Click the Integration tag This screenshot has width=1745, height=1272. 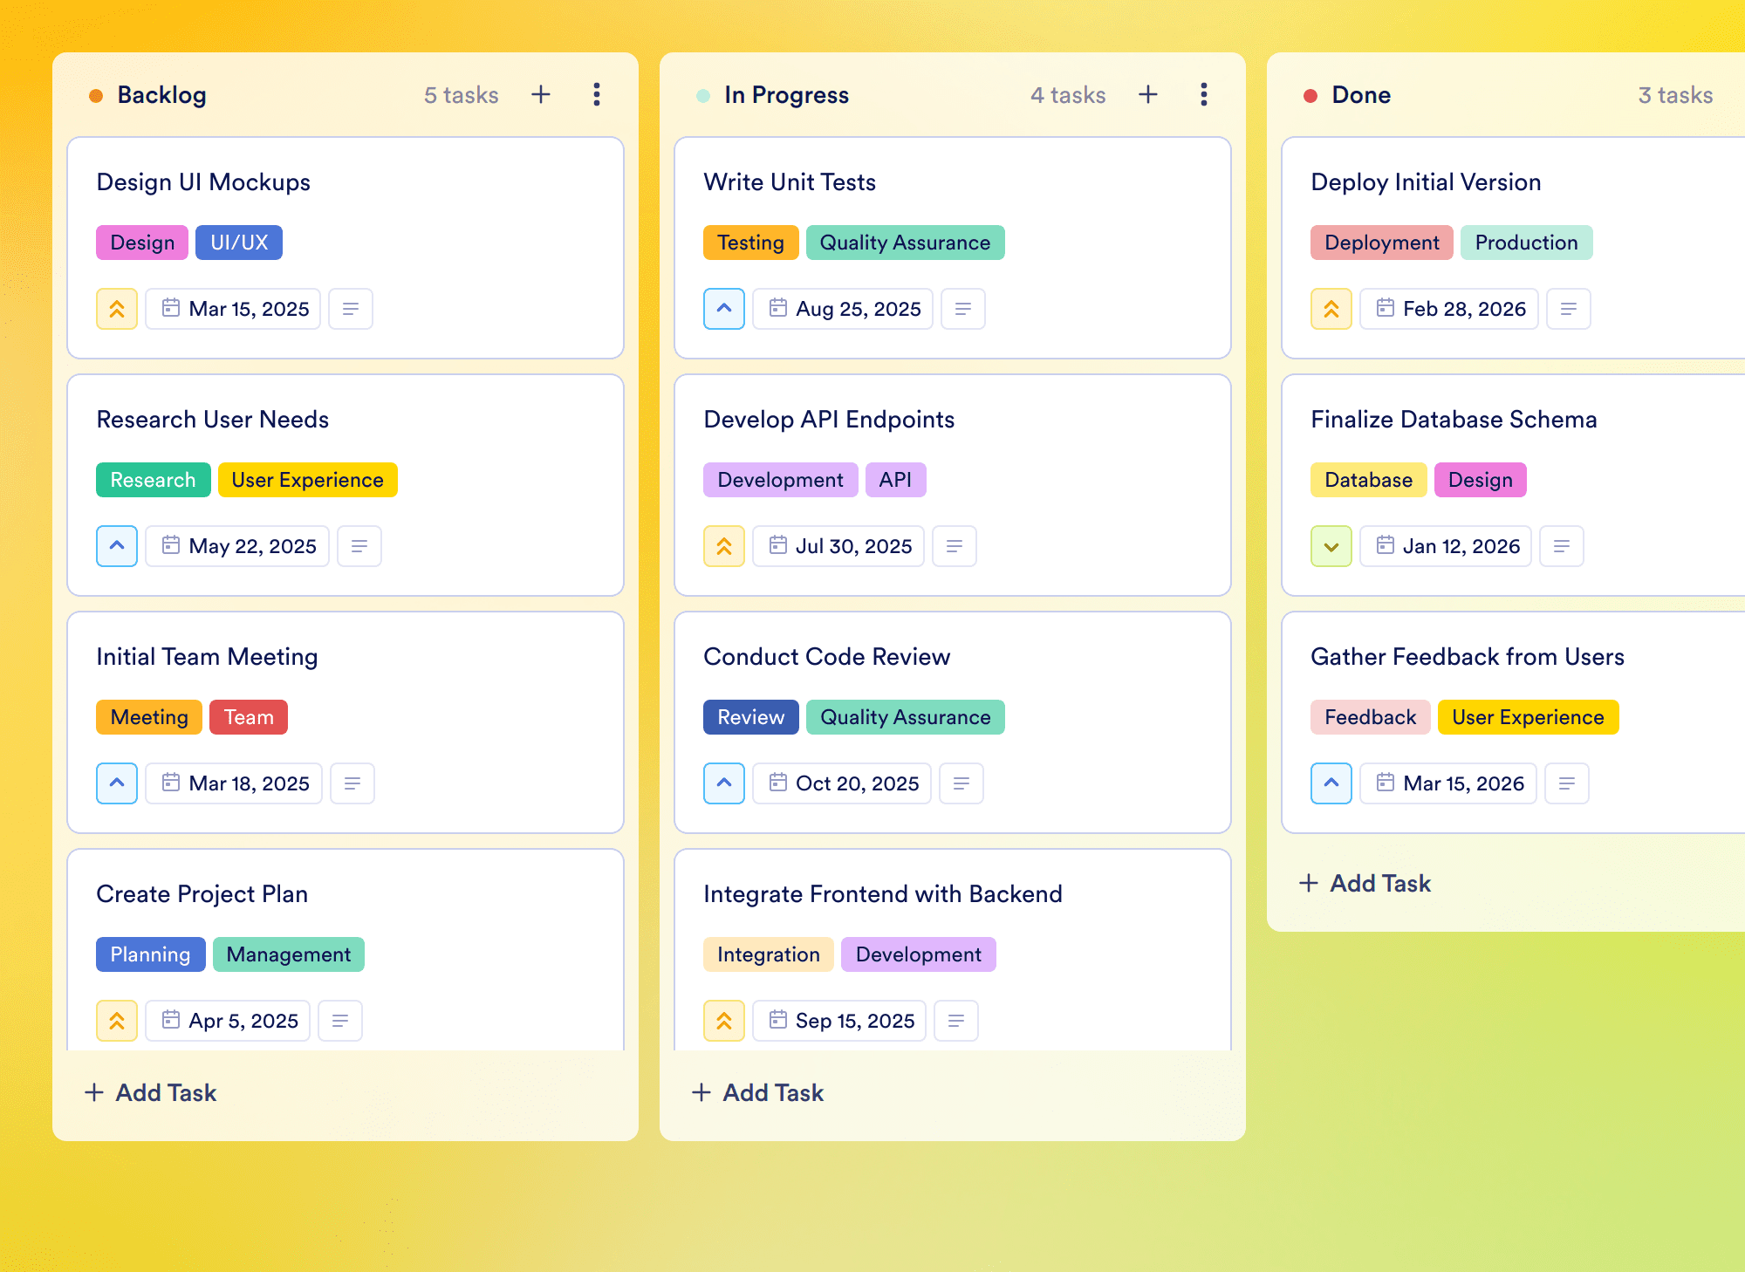(x=769, y=954)
